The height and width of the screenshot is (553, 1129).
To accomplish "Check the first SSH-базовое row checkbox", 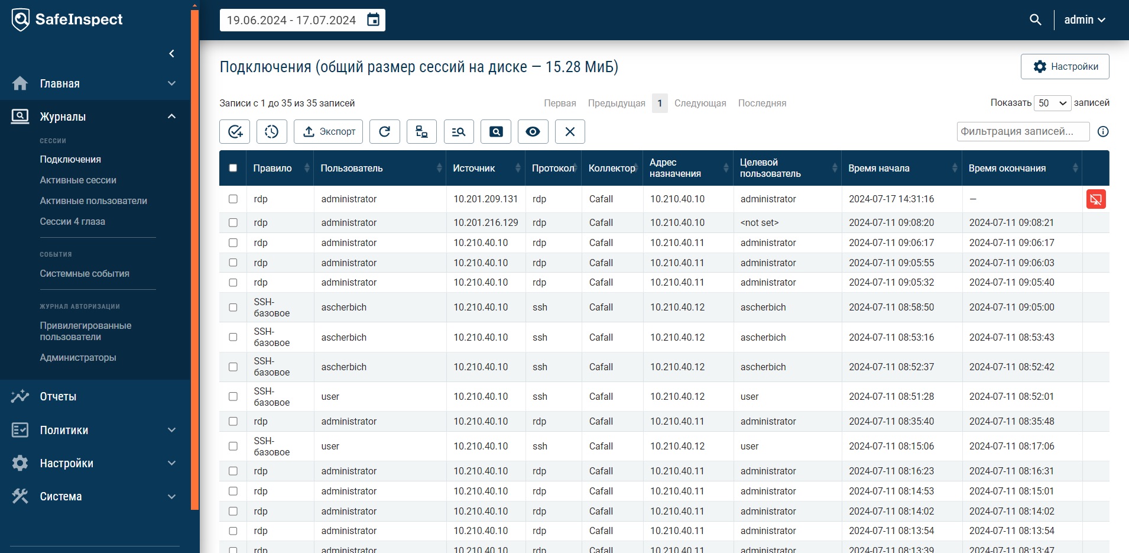I will [x=233, y=308].
